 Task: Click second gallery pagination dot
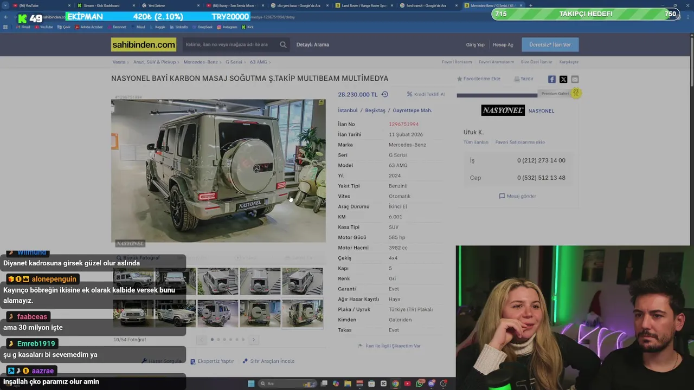(218, 340)
